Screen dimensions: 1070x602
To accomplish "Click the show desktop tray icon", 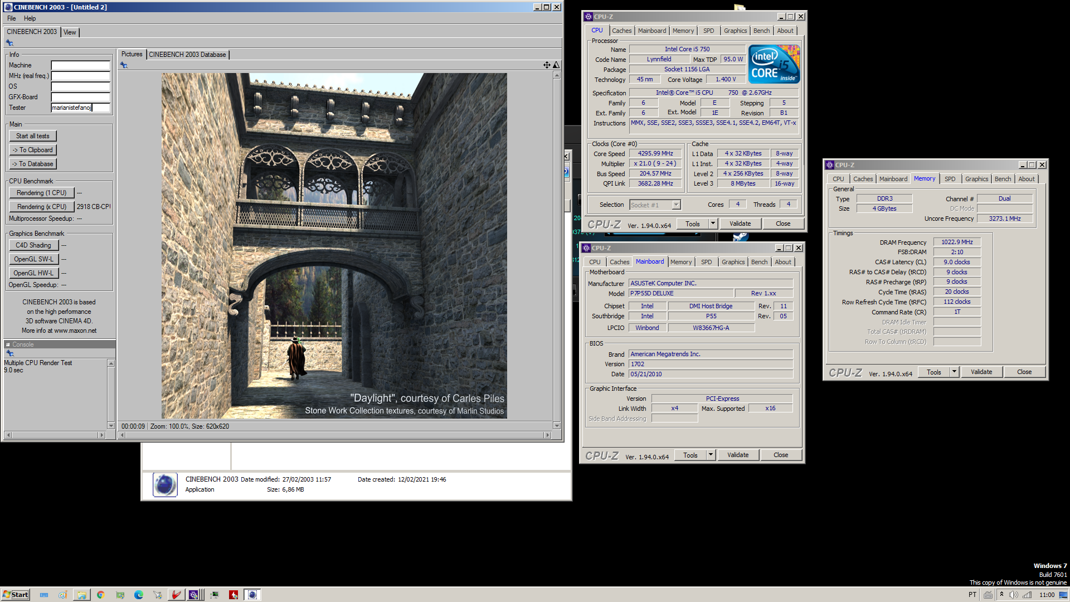I will point(1064,595).
